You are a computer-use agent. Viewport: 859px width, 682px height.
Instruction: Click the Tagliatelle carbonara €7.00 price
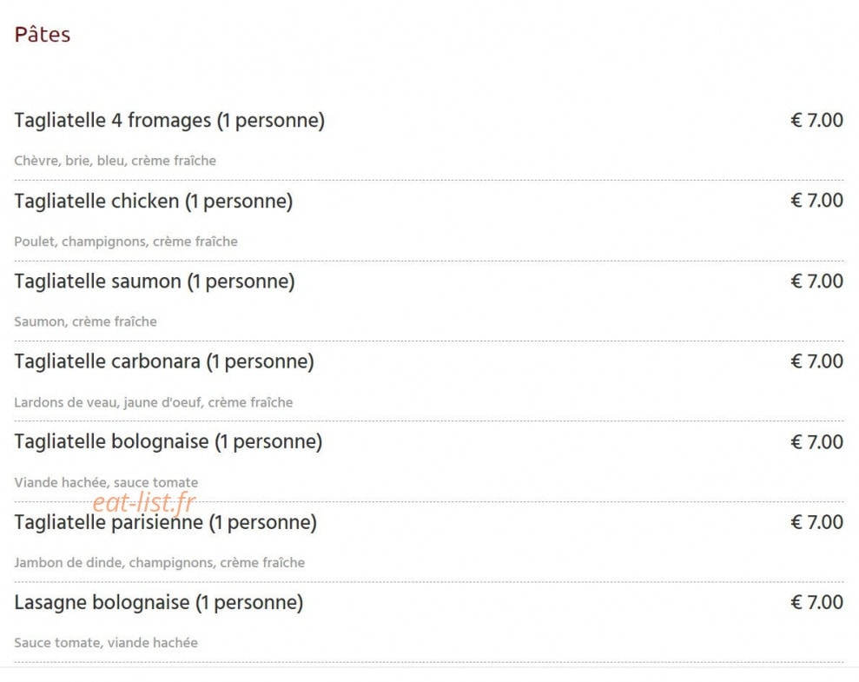pyautogui.click(x=816, y=361)
